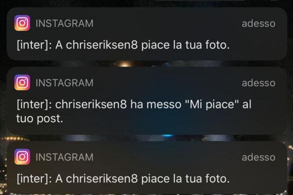The height and width of the screenshot is (195, 293).
Task: Open the 'ha messo "Mi piace"' notification
Action: click(147, 101)
